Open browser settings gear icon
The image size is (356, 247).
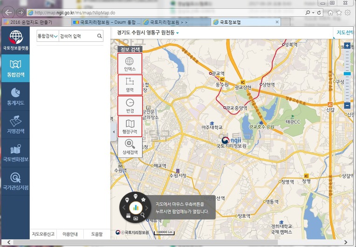click(x=348, y=13)
